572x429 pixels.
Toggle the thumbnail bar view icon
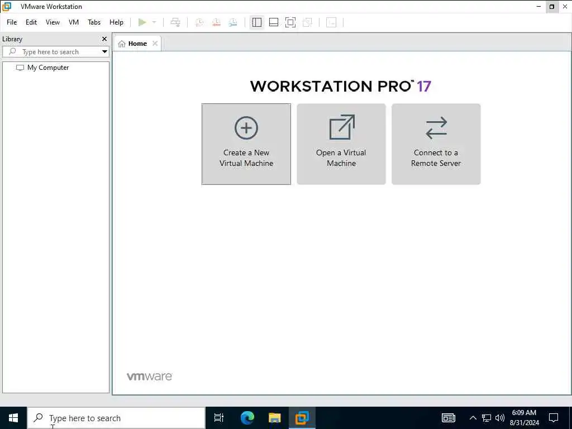(x=274, y=22)
